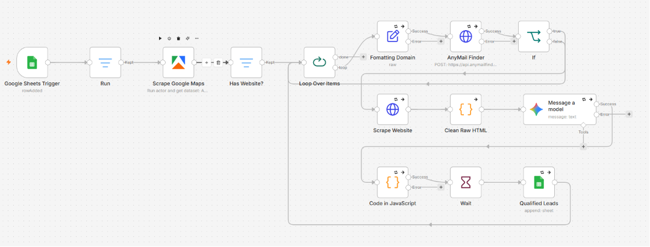Click the 'raw' subtitle under Fomatting Domain
650x247 pixels.
(393, 64)
